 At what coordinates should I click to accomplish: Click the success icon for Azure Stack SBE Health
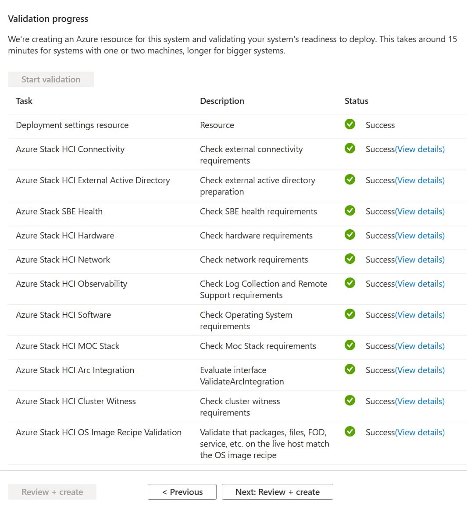(350, 210)
